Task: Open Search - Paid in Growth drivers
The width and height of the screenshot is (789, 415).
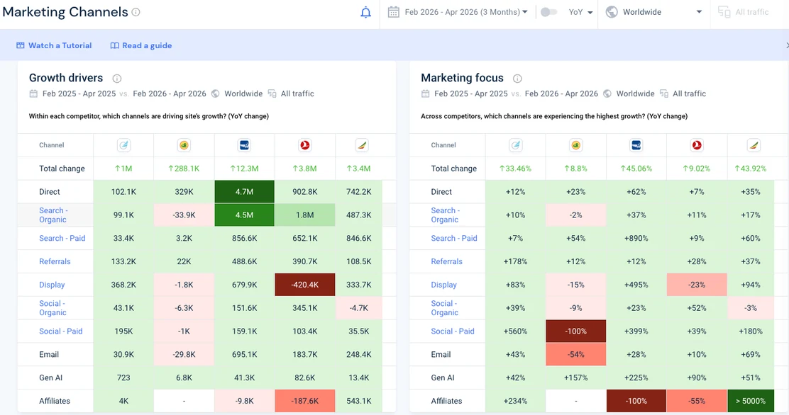Action: coord(62,238)
